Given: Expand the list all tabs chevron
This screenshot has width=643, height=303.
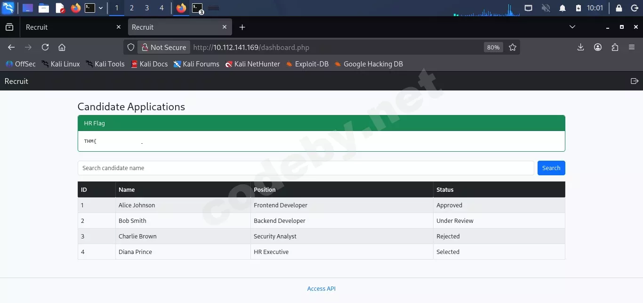Looking at the screenshot, I should (x=572, y=27).
